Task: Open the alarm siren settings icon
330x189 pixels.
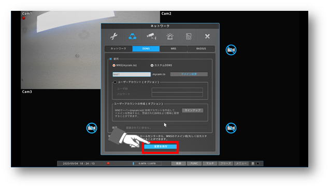Action: 170,37
